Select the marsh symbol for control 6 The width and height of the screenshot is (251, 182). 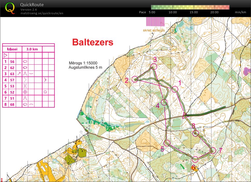[25, 92]
